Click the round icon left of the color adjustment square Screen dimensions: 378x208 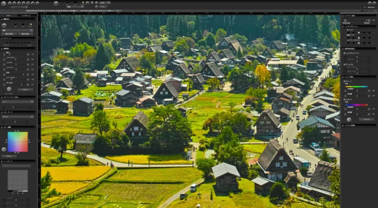pyautogui.click(x=4, y=150)
